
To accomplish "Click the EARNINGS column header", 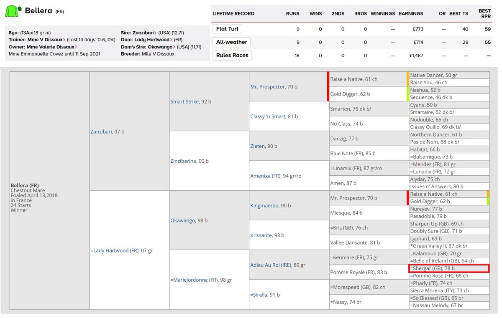I will [411, 13].
